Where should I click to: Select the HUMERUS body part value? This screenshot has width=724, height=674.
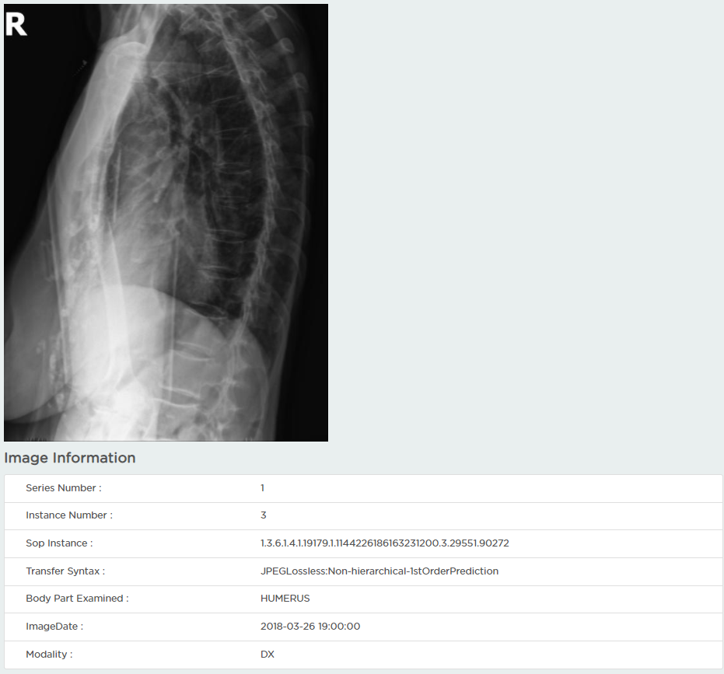pos(285,599)
